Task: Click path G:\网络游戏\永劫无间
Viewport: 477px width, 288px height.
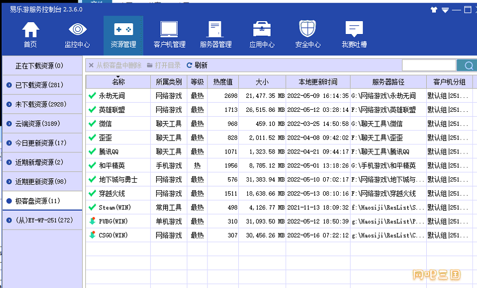Action: pos(384,96)
